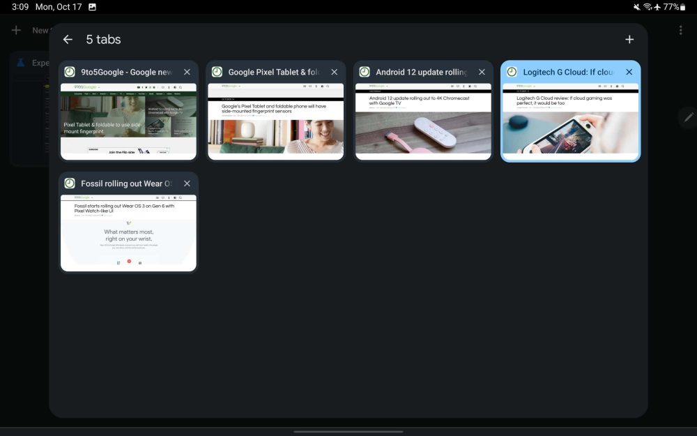697x436 pixels.
Task: Open the 9to5Google homepage tab thumbnail
Action: (128, 119)
